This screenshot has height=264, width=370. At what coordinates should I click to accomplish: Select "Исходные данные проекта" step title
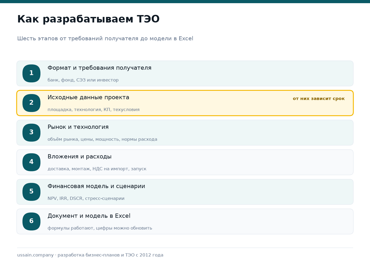pos(88,97)
